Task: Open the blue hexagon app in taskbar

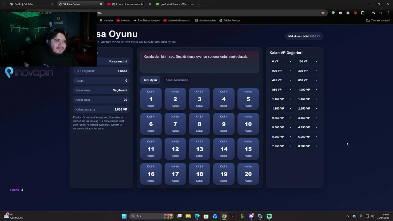Action: click(x=260, y=216)
